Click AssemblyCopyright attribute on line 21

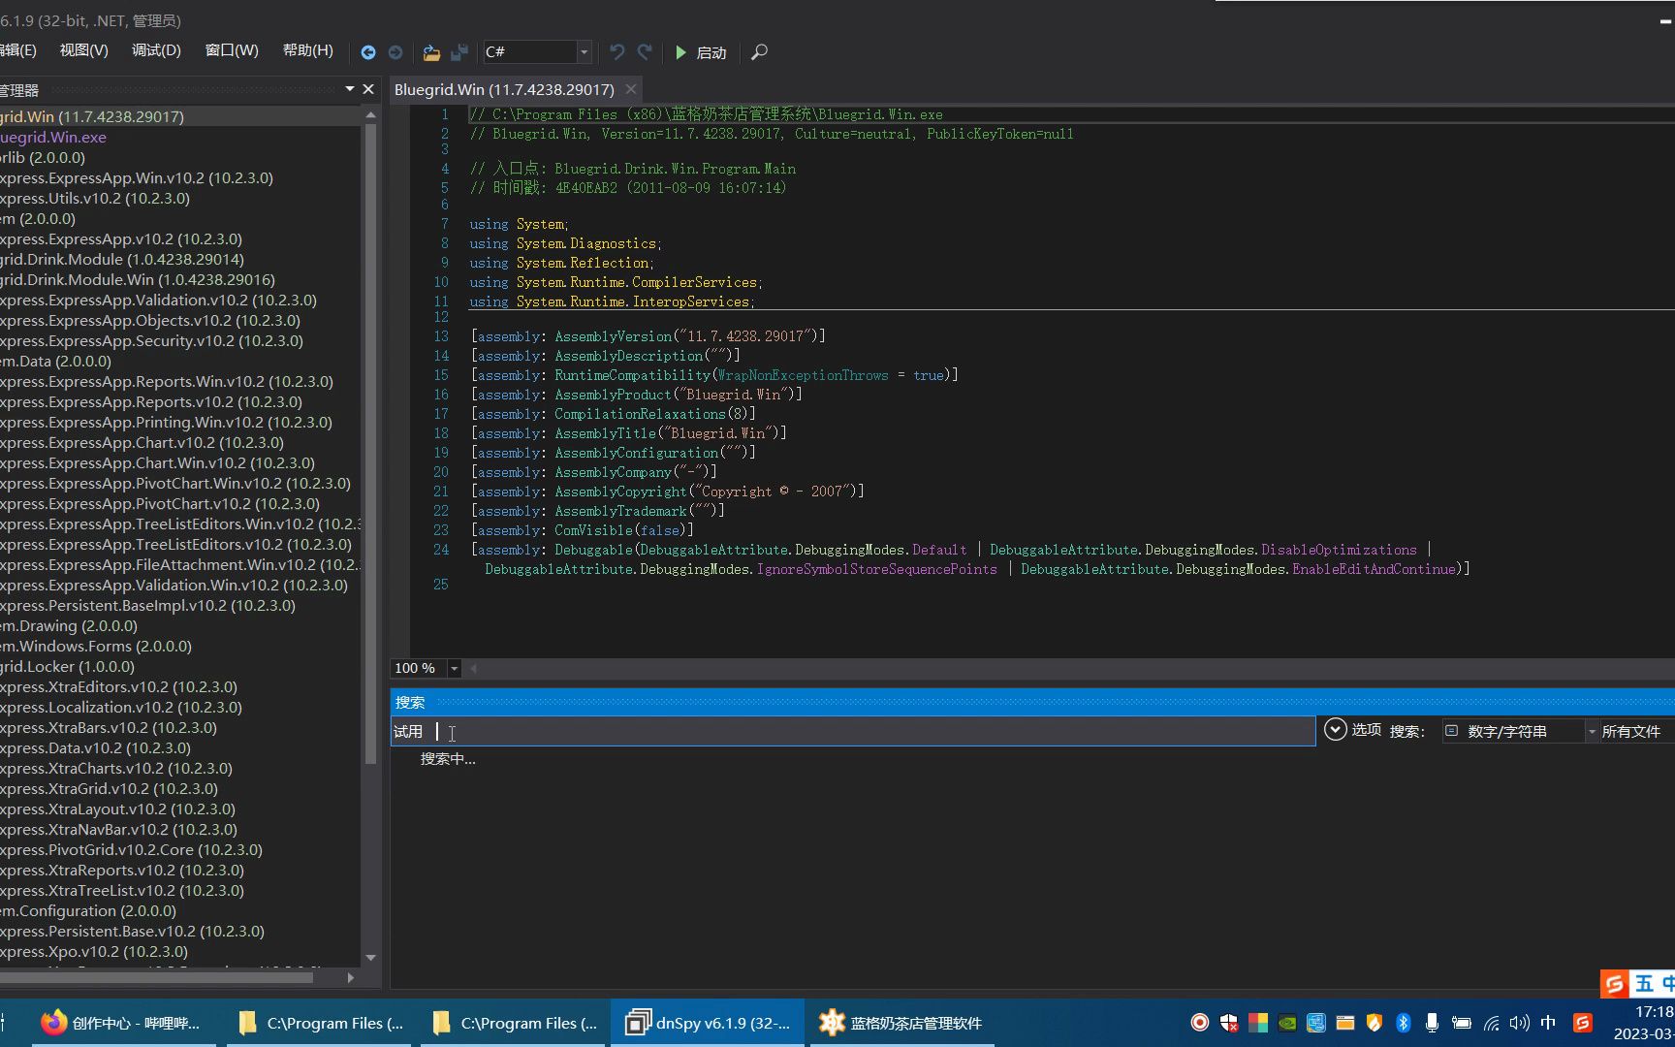pyautogui.click(x=620, y=492)
